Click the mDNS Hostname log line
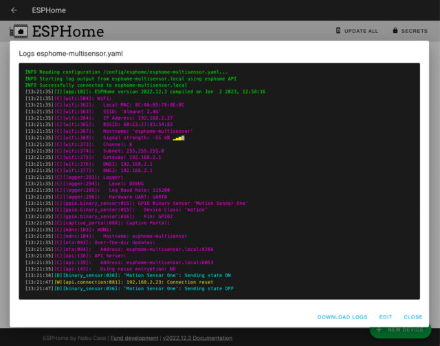 106,236
